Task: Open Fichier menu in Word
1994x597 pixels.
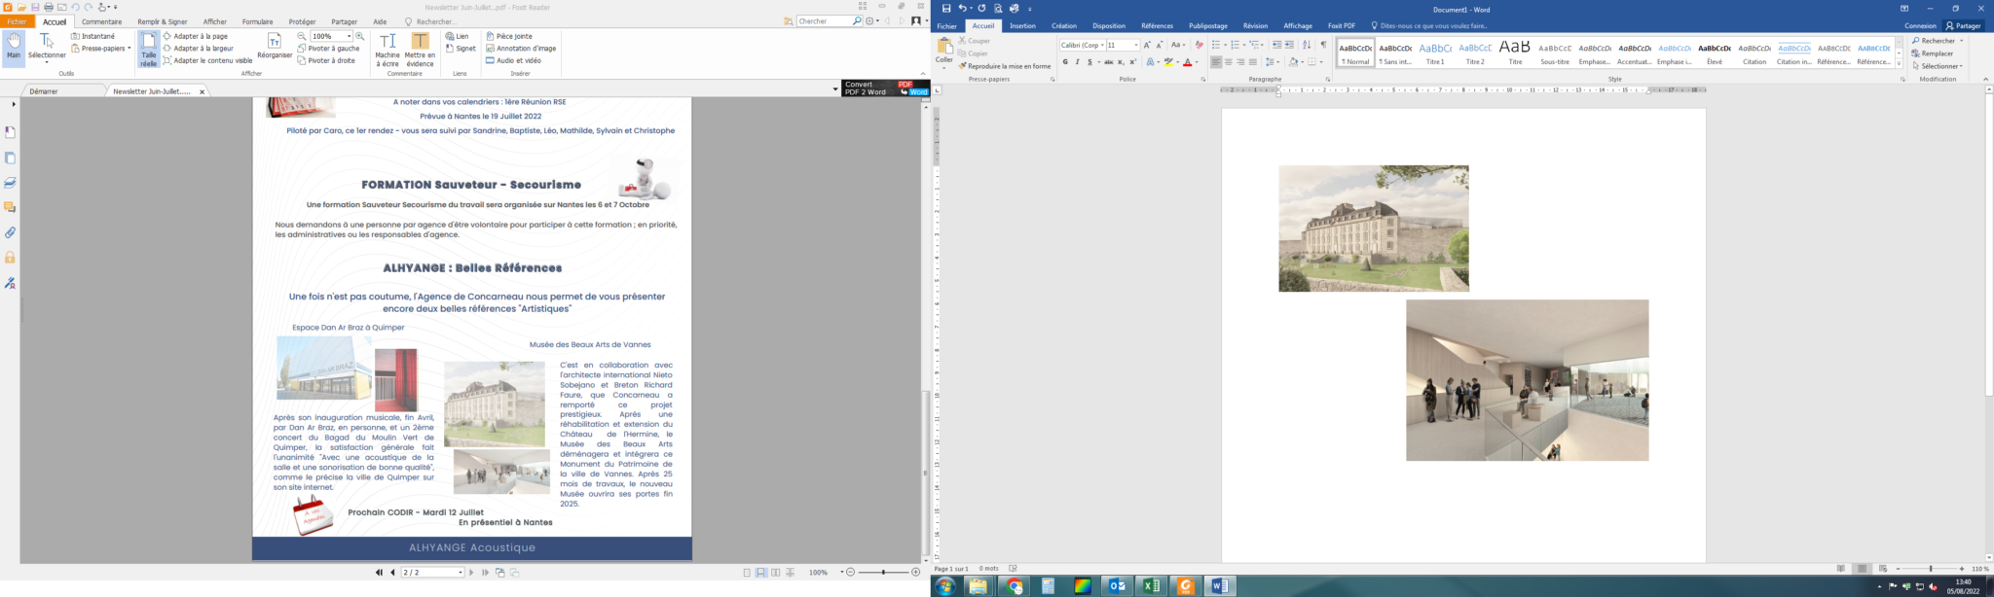Action: [946, 26]
